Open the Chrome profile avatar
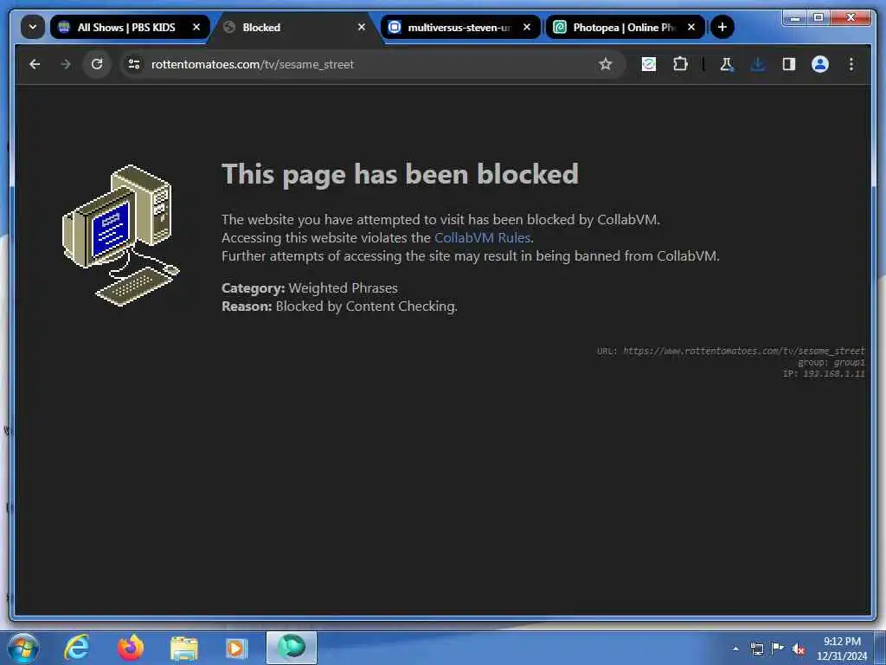886x665 pixels. pos(820,64)
